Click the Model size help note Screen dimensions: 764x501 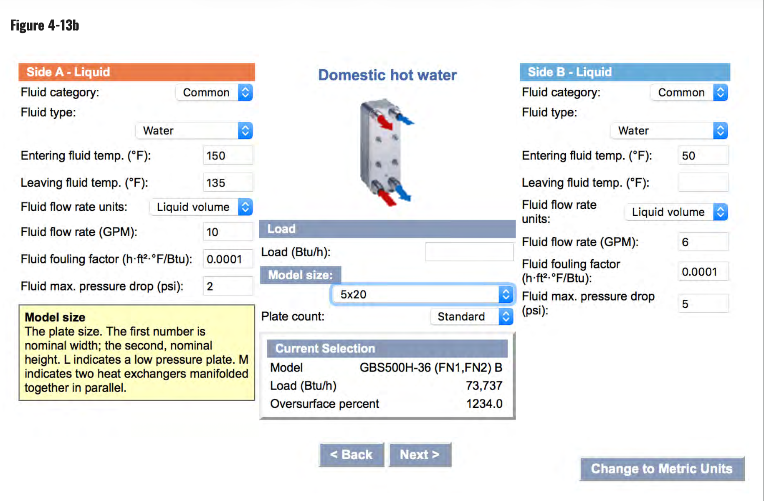click(x=137, y=352)
